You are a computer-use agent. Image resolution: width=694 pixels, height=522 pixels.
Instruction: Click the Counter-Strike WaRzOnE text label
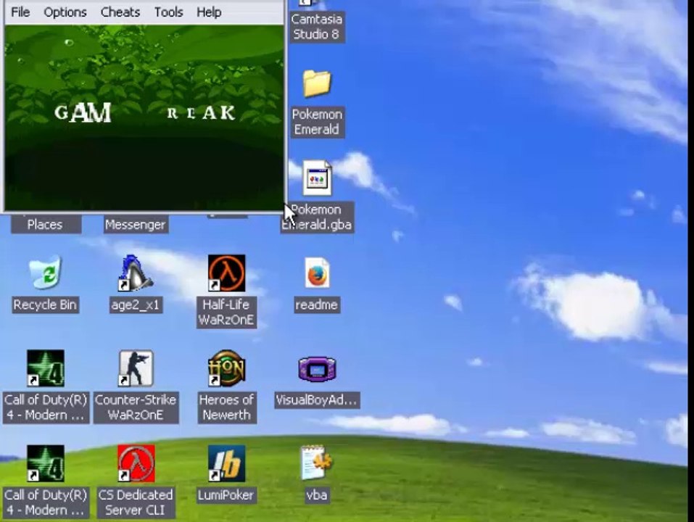(x=136, y=407)
